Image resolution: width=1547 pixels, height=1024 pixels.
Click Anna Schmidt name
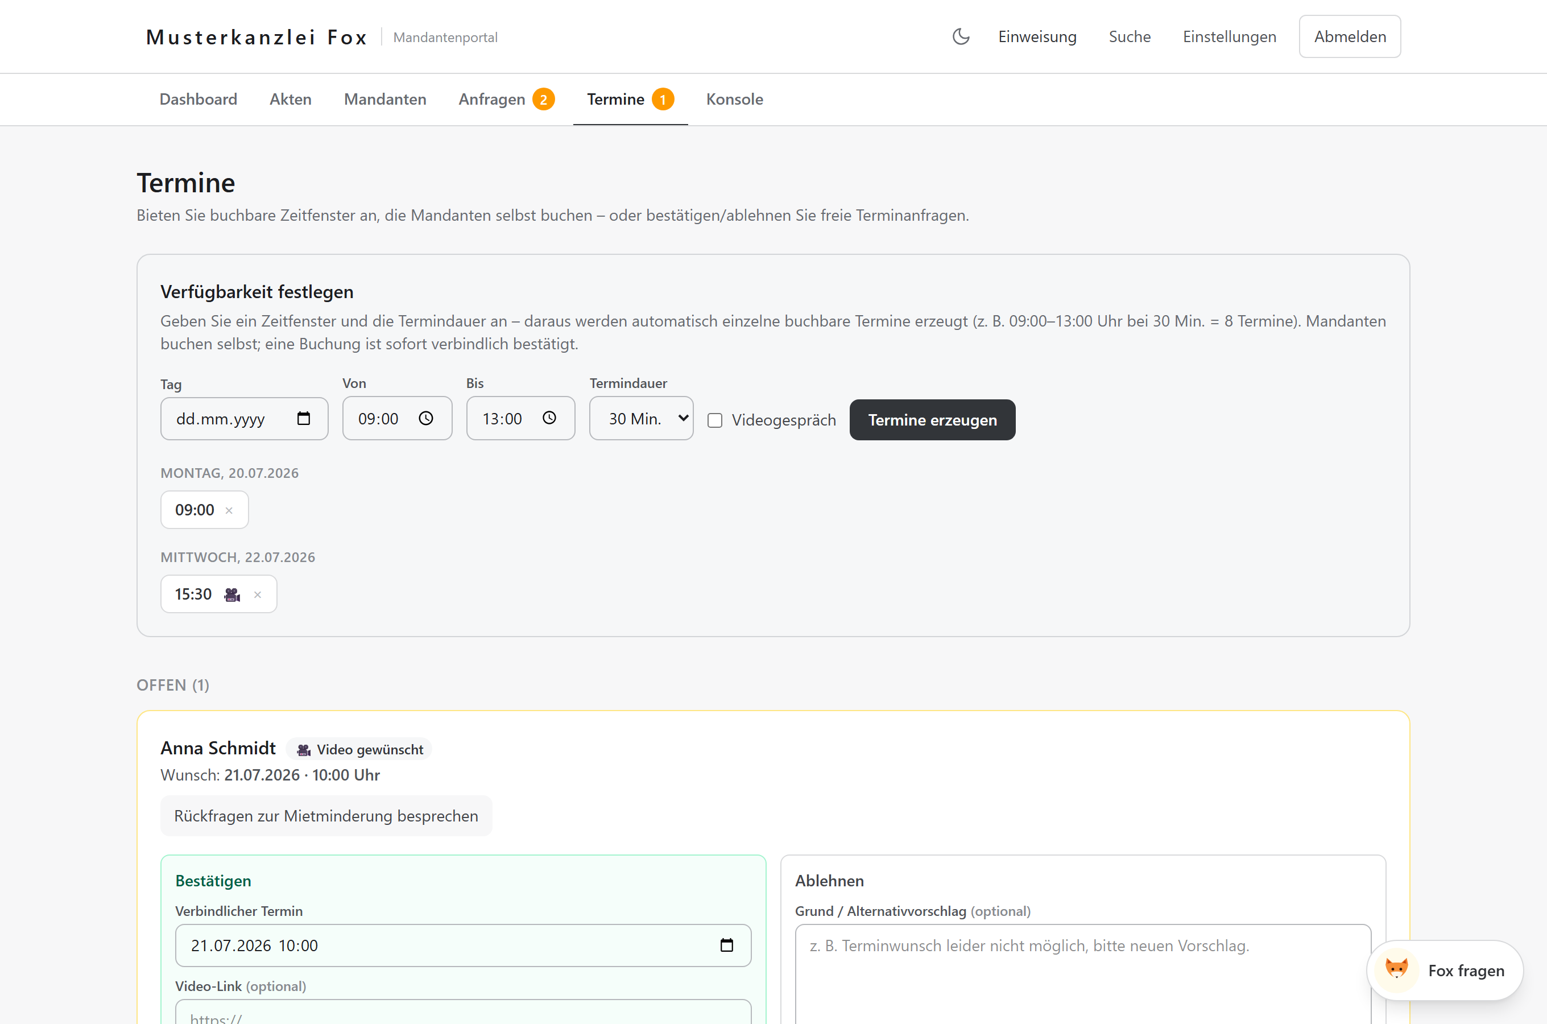[218, 749]
